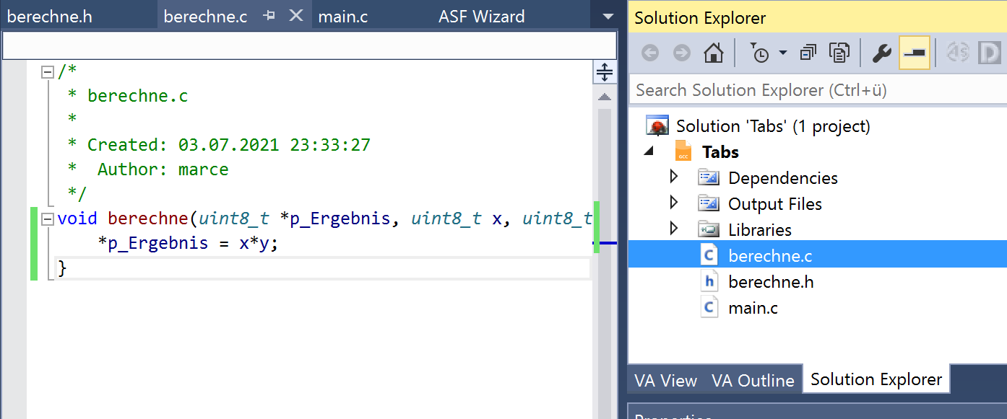The width and height of the screenshot is (1007, 419).
Task: Click the split editor icon above scrollbar
Action: [605, 72]
